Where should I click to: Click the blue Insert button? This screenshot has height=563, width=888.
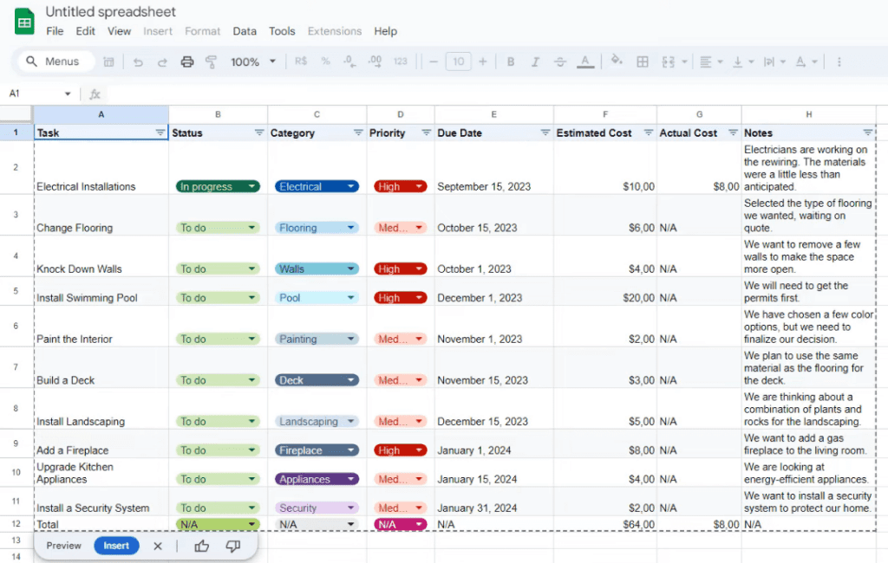[x=116, y=546]
